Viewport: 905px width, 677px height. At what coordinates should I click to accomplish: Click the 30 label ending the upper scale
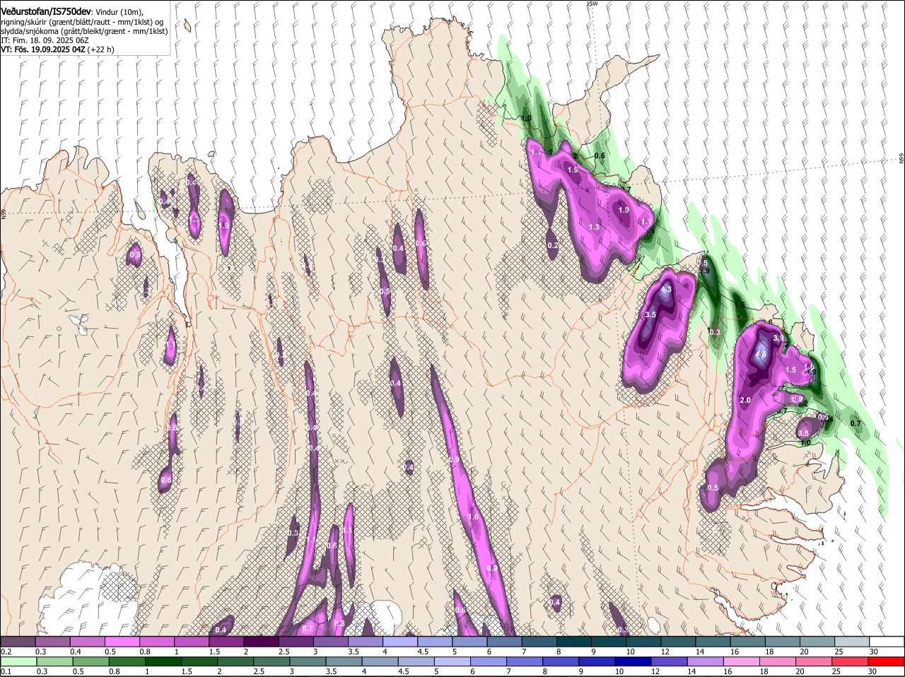(x=873, y=652)
